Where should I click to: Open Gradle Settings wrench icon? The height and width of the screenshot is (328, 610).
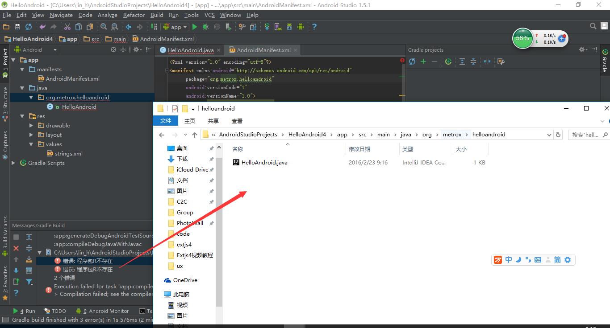click(x=501, y=61)
